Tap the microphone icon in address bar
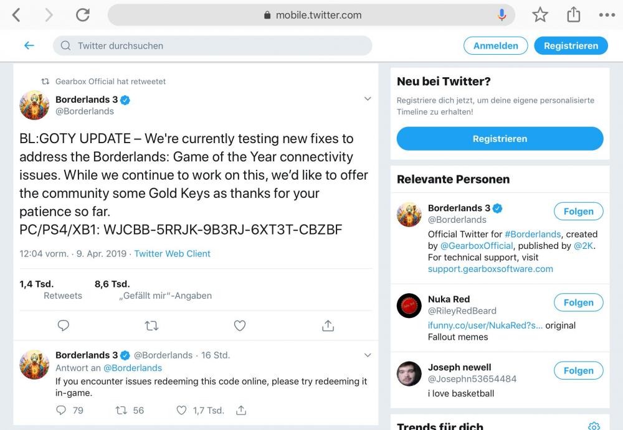Viewport: 623px width, 430px height. coord(502,15)
